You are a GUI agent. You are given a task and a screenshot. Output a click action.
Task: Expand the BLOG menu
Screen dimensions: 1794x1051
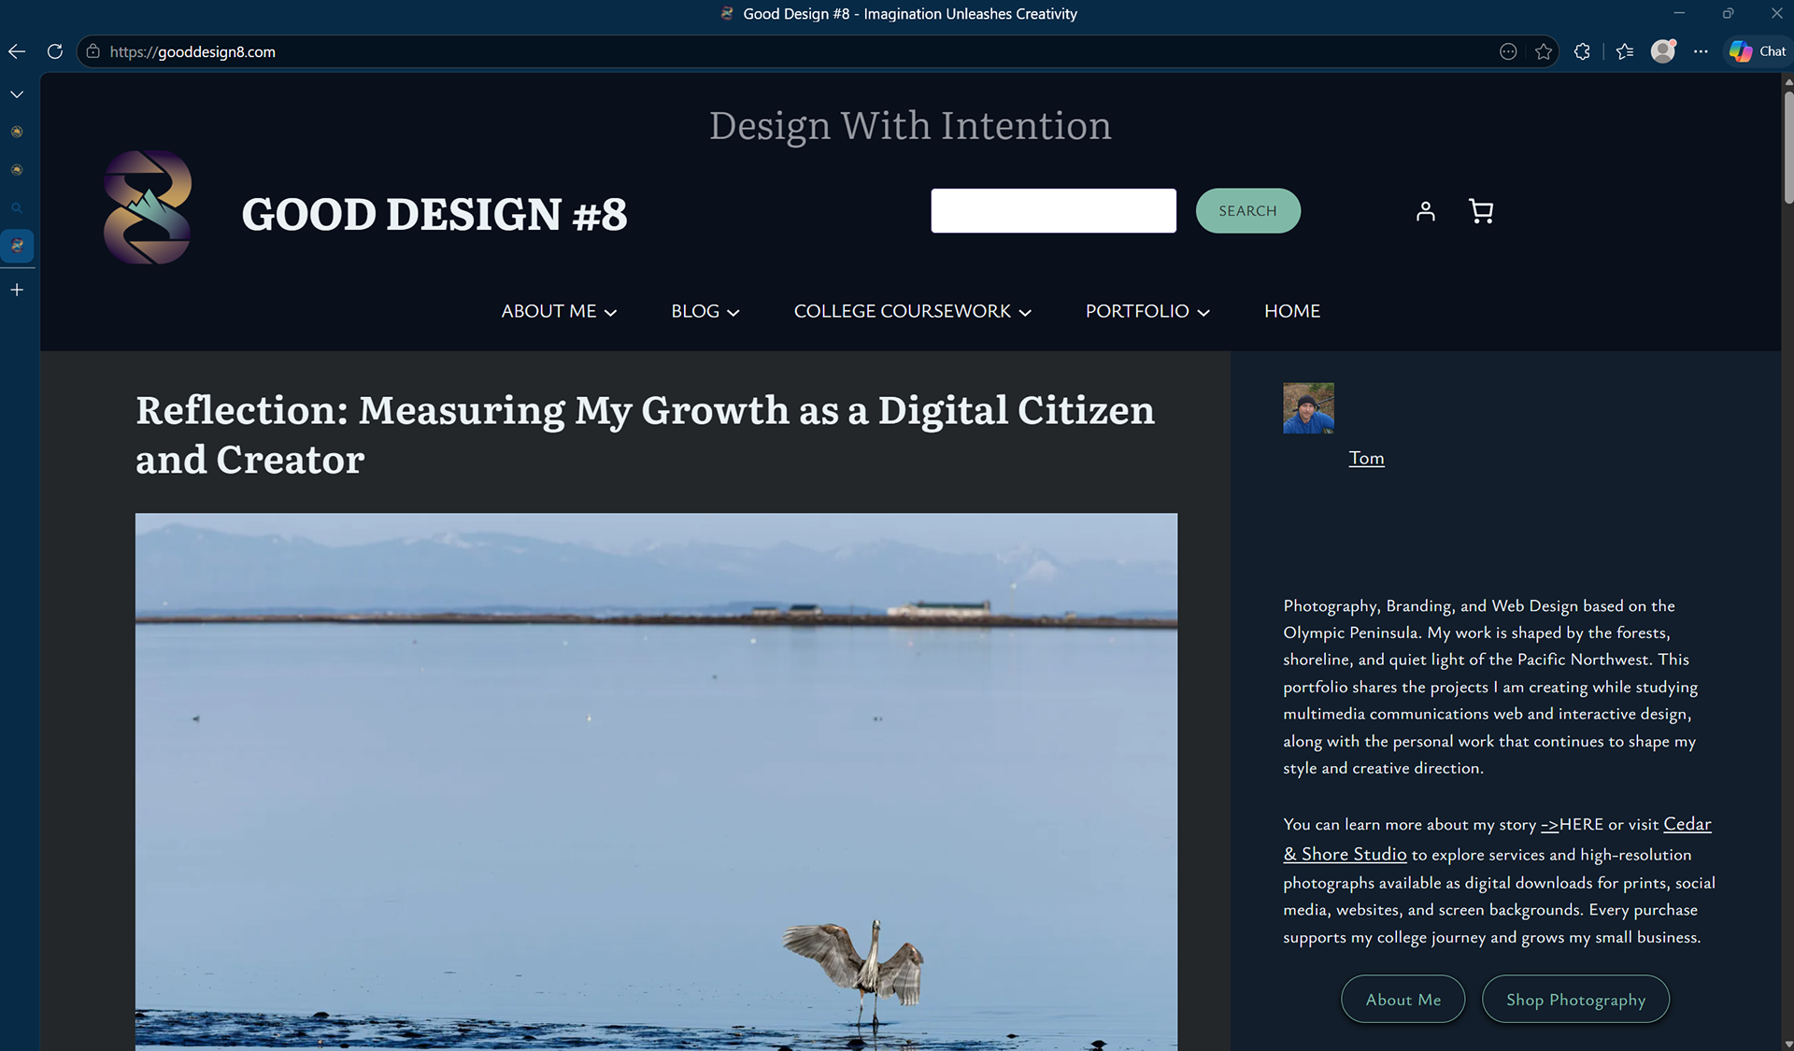tap(705, 311)
